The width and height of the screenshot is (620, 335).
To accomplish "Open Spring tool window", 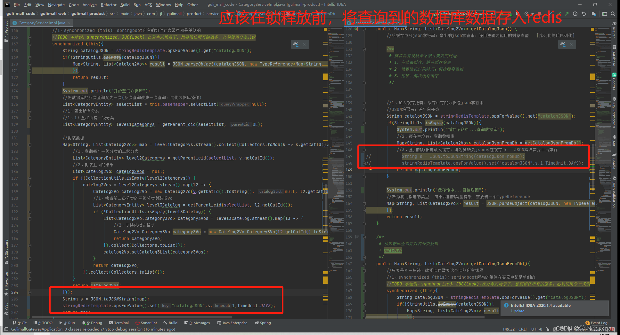I will coord(263,323).
